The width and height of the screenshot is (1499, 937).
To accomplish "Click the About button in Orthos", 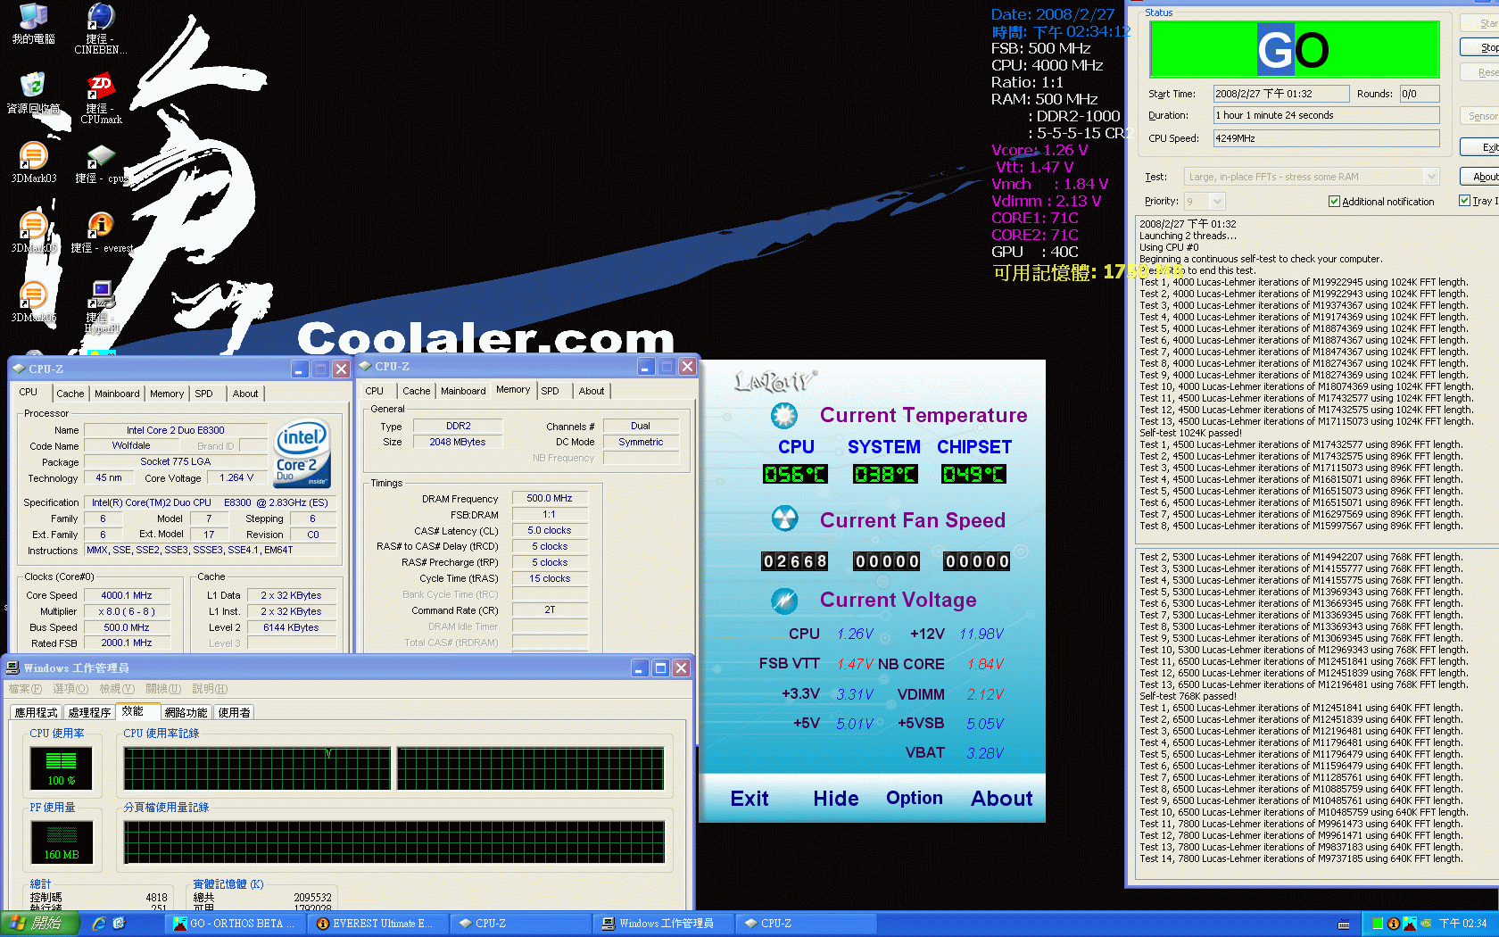I will pyautogui.click(x=1481, y=177).
